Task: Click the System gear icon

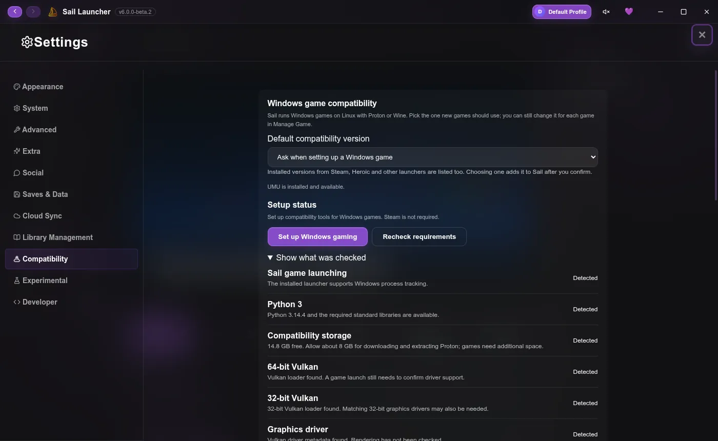Action: click(x=17, y=108)
